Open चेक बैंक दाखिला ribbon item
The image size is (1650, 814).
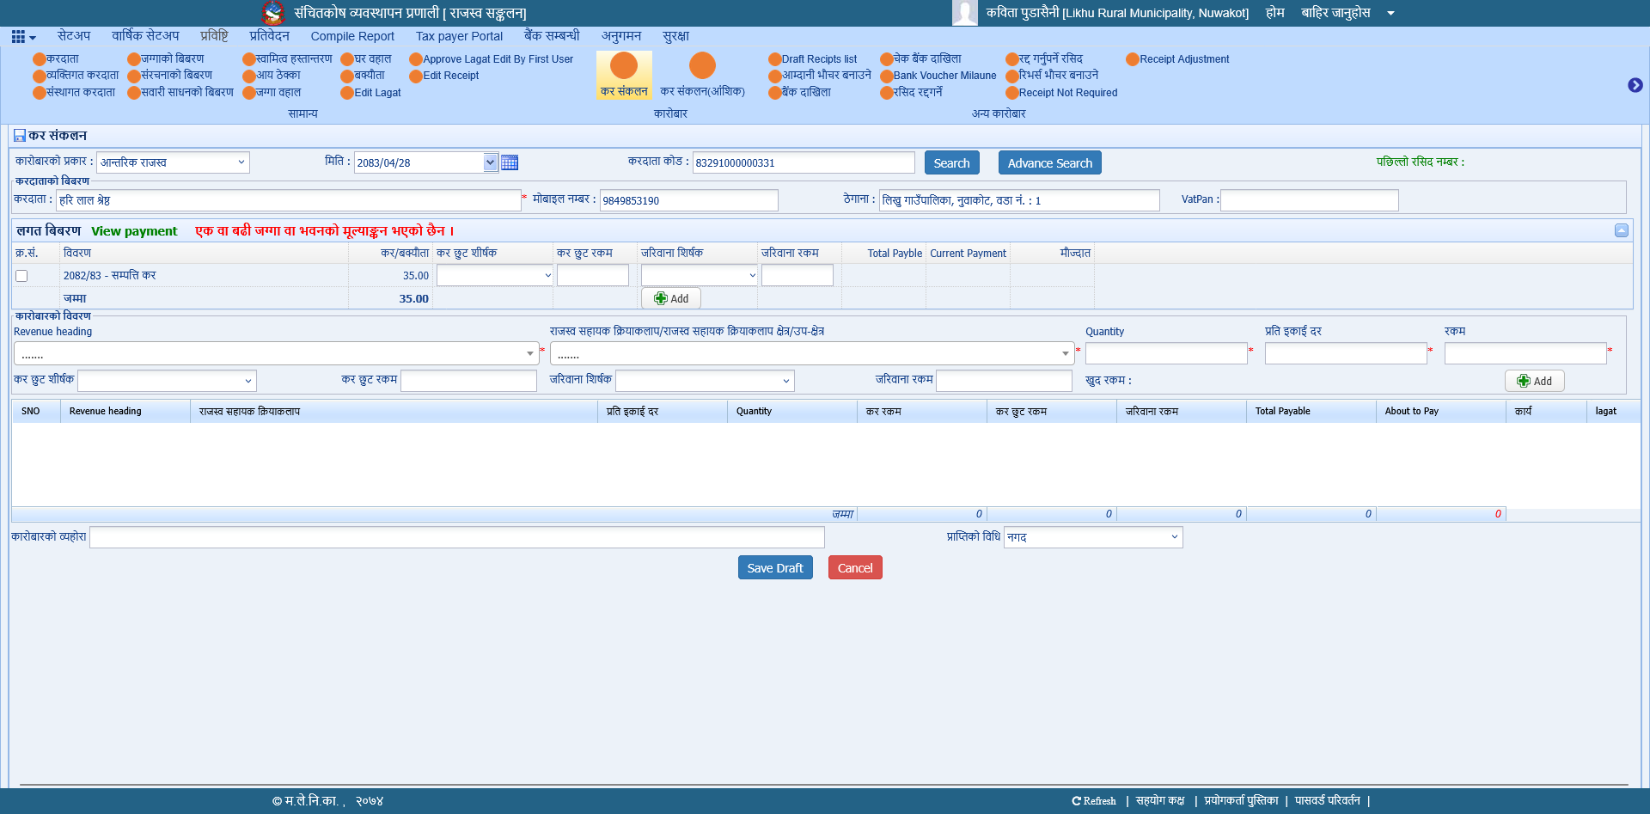tap(921, 58)
